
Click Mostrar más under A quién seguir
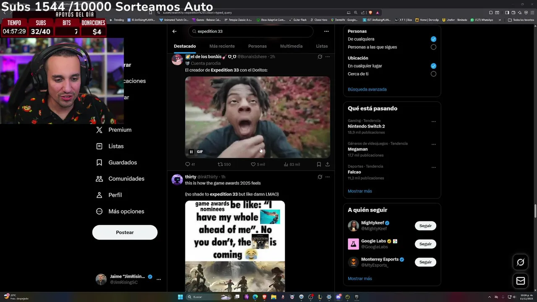[360, 279]
